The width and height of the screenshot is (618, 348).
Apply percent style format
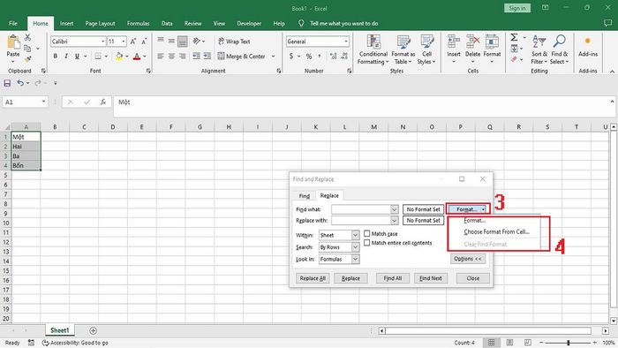coord(309,57)
